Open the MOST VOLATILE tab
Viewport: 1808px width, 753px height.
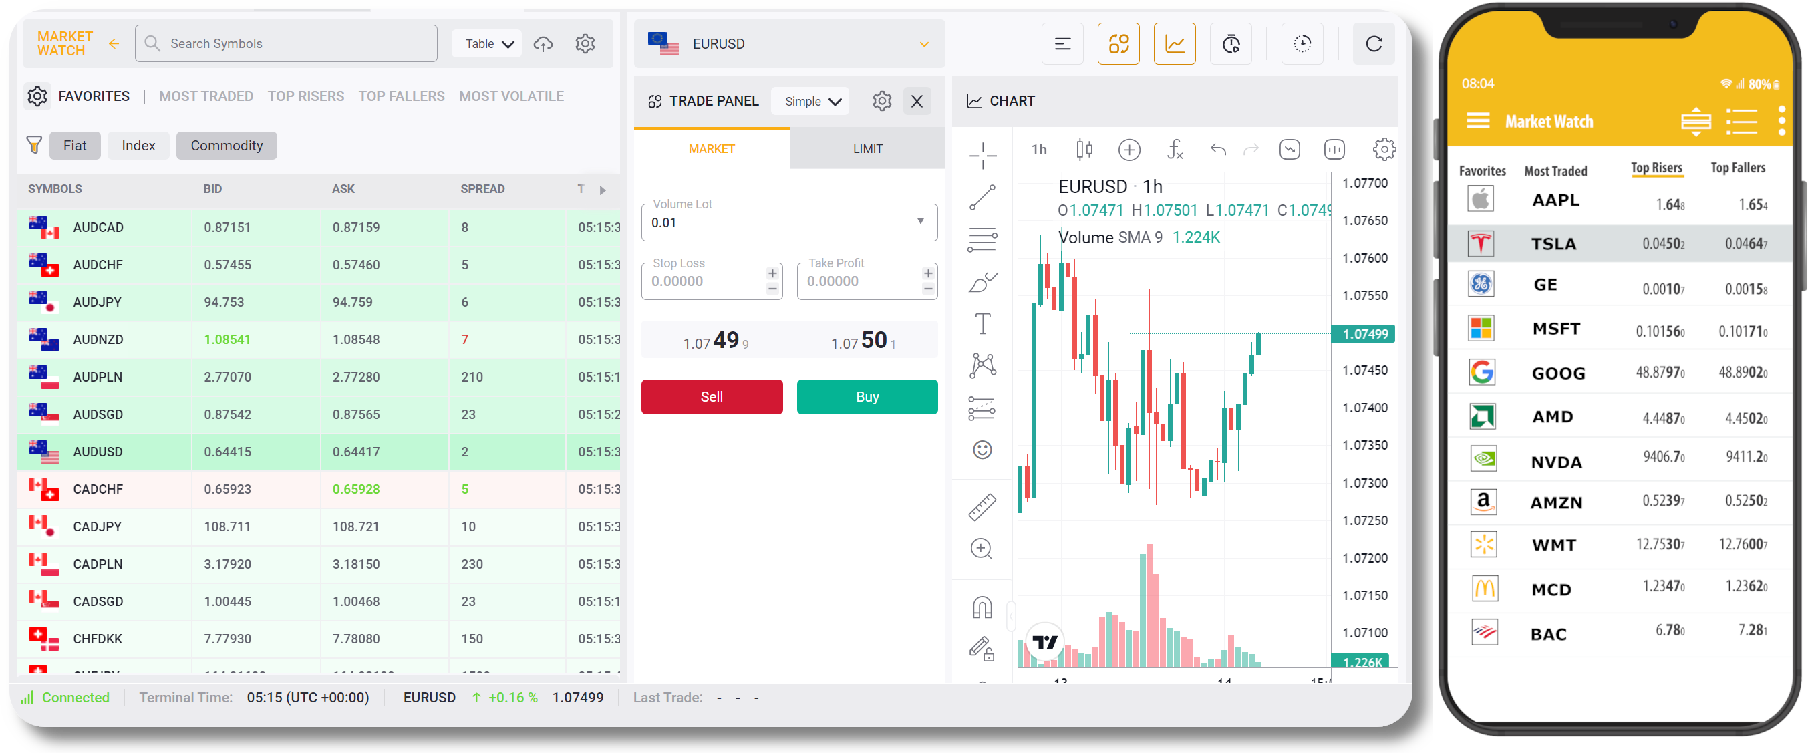click(511, 96)
